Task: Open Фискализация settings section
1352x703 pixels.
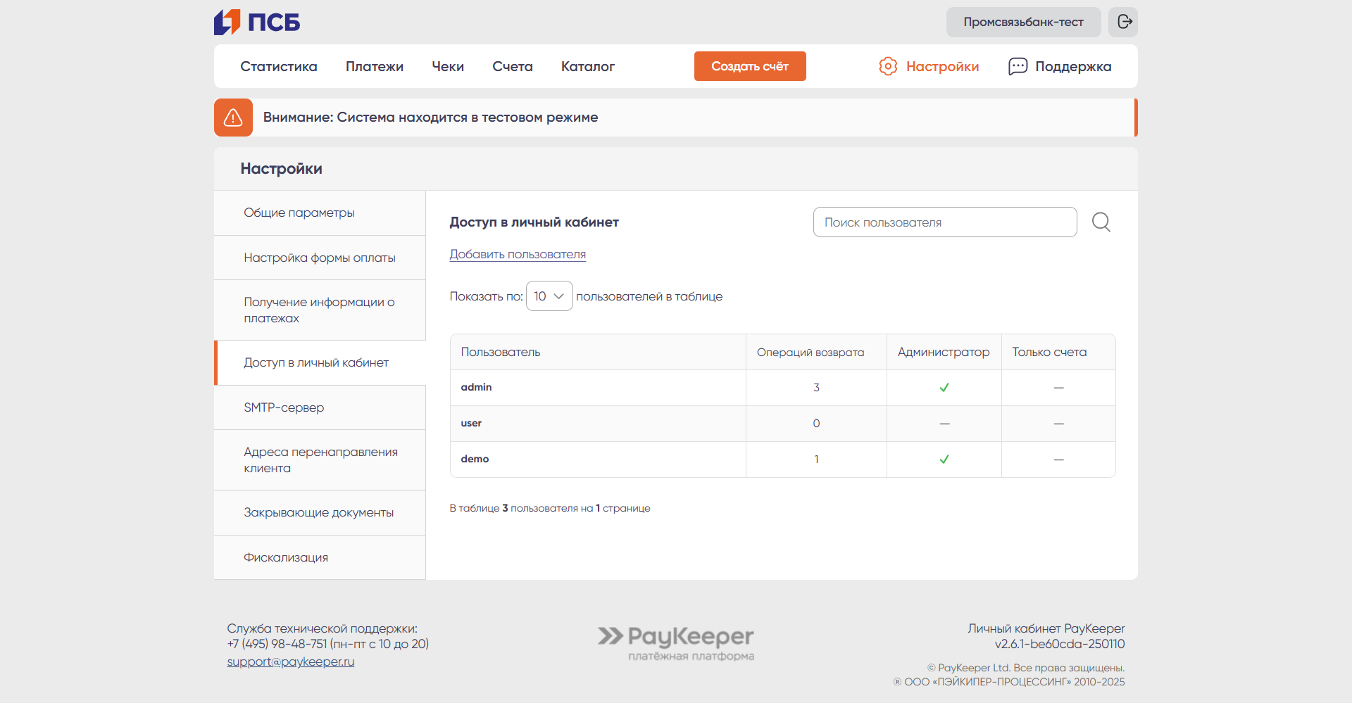Action: (286, 557)
